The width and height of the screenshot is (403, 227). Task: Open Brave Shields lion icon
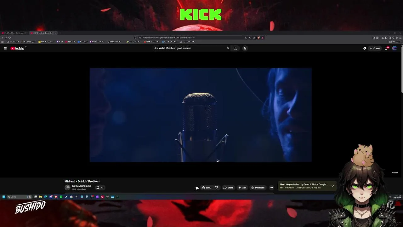pyautogui.click(x=258, y=38)
